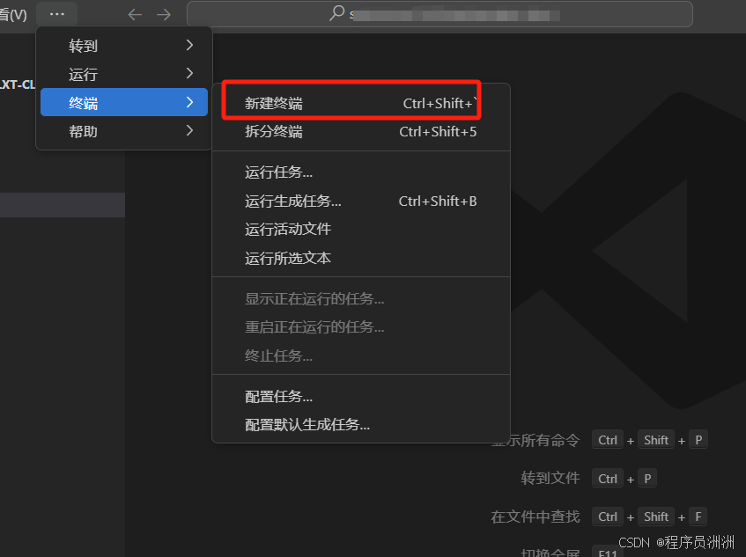Go back with the left arrow
This screenshot has width=746, height=557.
coord(135,15)
